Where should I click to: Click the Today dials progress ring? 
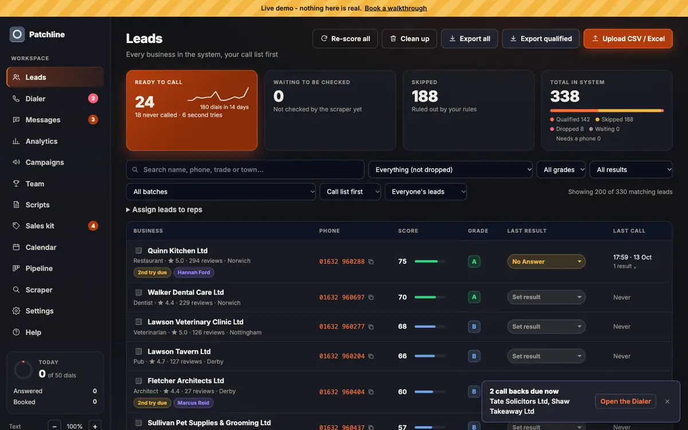tap(23, 370)
